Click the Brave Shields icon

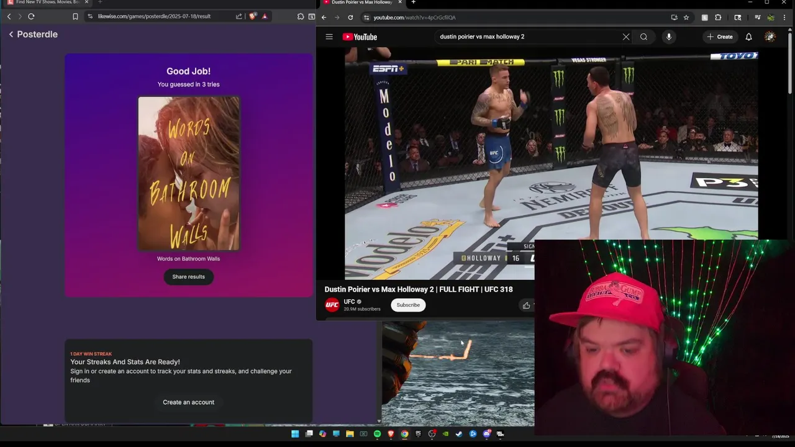pos(253,16)
